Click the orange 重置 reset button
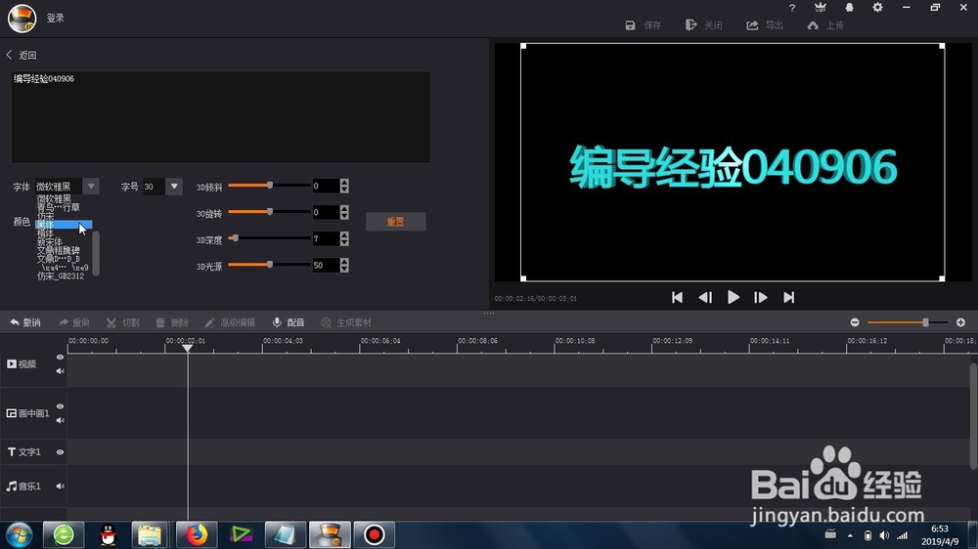The height and width of the screenshot is (549, 978). (x=395, y=221)
